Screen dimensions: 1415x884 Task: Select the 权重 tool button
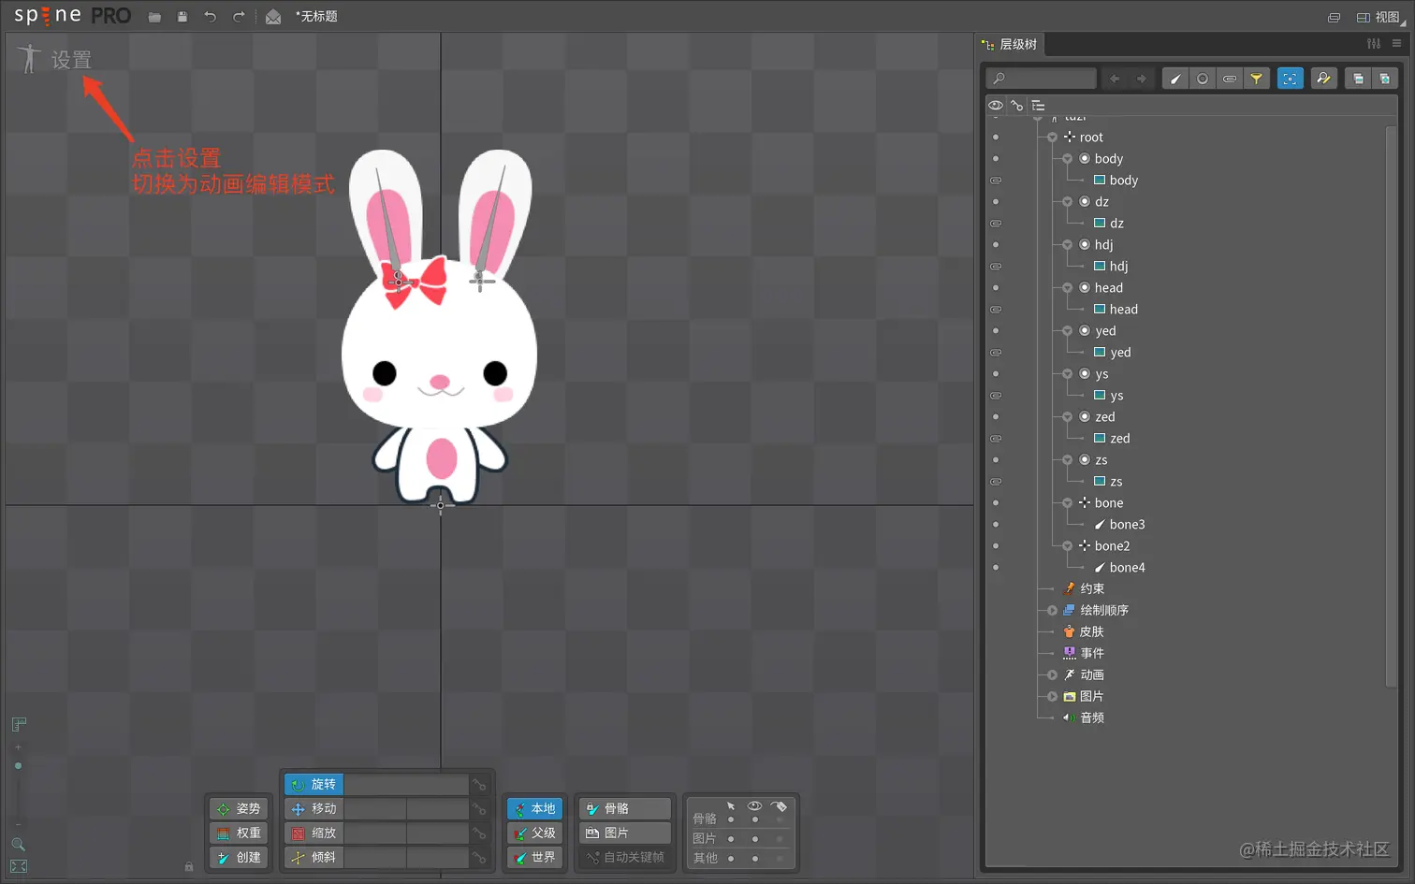240,833
